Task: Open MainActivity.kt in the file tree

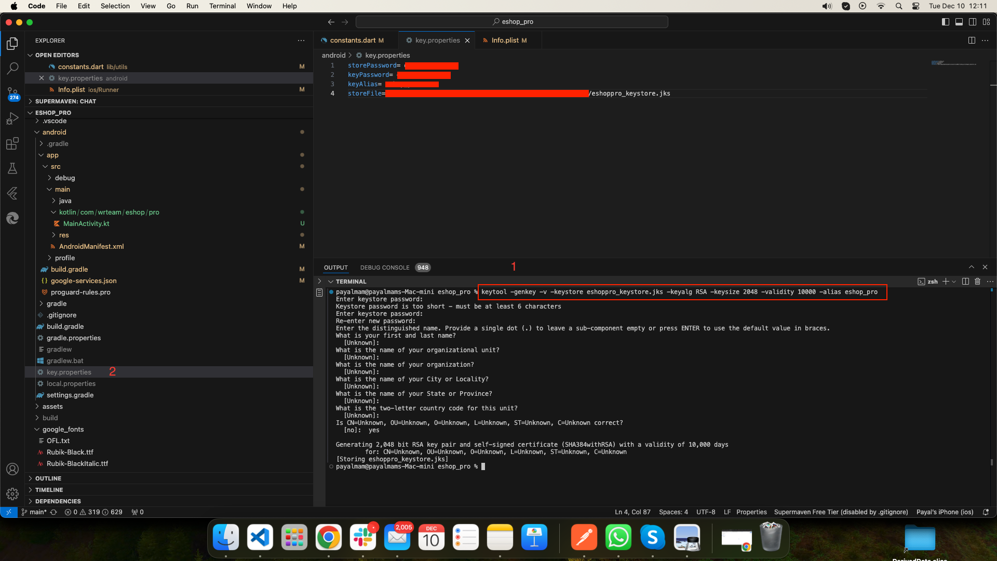Action: [86, 223]
